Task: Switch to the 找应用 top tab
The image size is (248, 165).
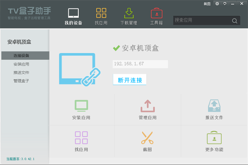Action: [x=101, y=17]
